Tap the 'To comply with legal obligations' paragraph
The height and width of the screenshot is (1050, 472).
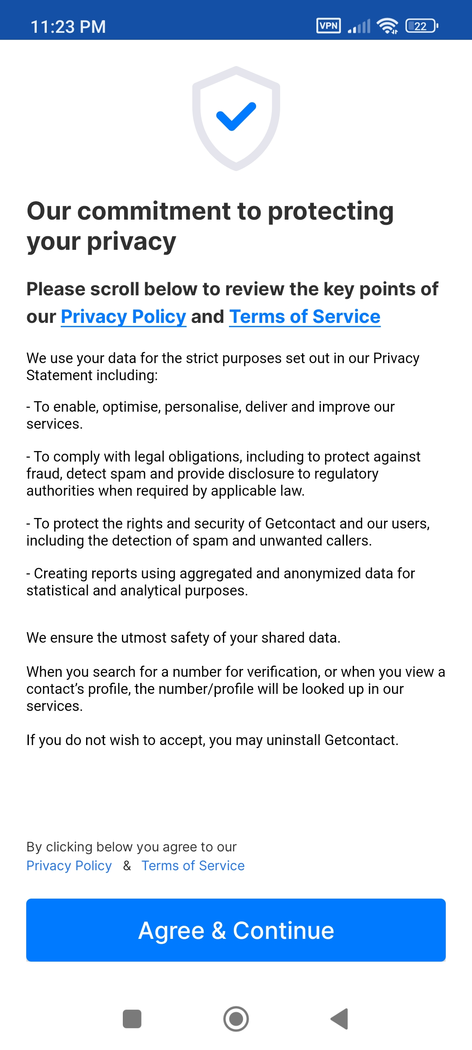tap(223, 474)
